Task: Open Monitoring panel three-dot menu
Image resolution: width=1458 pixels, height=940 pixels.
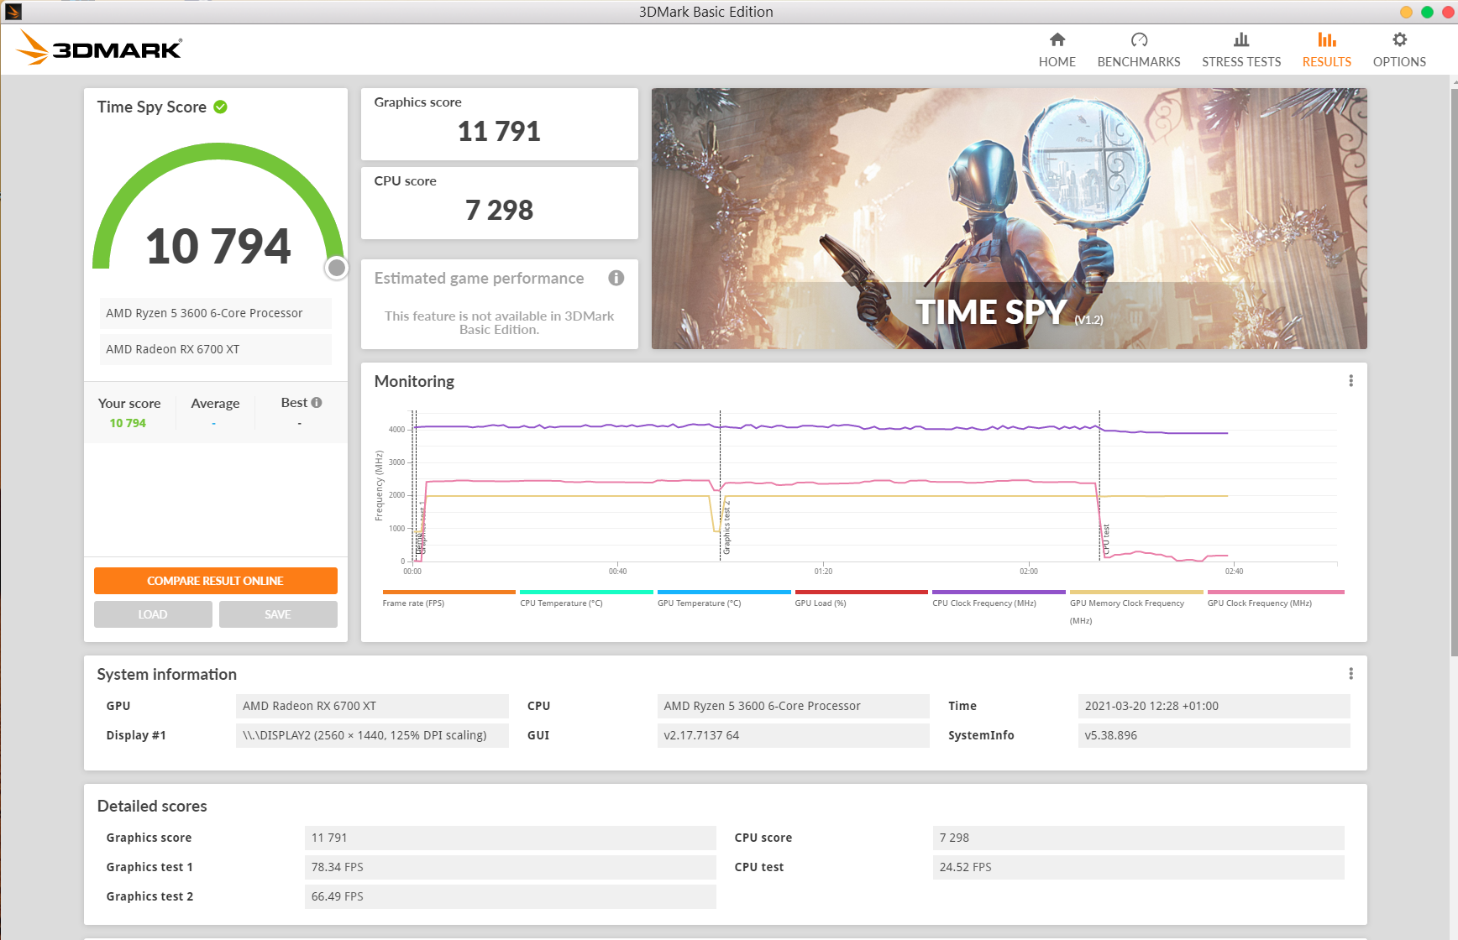Action: point(1350,381)
